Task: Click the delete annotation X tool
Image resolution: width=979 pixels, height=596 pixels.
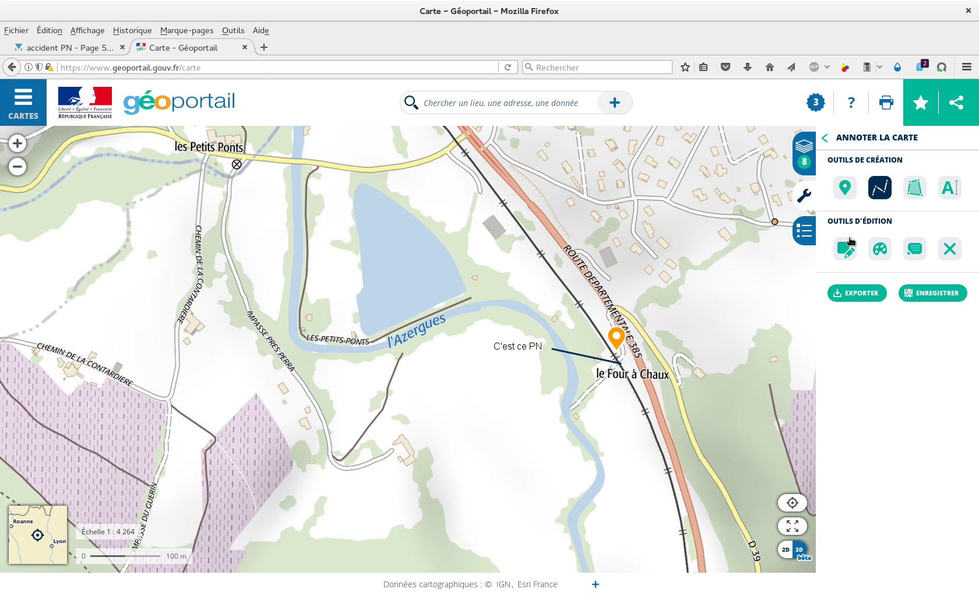Action: coord(949,249)
